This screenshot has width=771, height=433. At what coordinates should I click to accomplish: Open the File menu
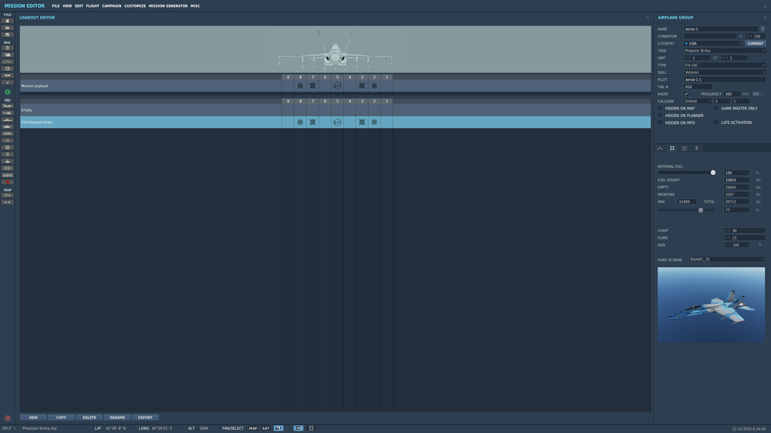pyautogui.click(x=56, y=6)
